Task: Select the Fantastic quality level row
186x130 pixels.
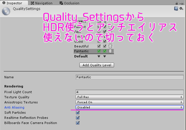Action: pos(94,51)
